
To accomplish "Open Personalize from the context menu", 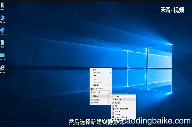I will pos(100,103).
